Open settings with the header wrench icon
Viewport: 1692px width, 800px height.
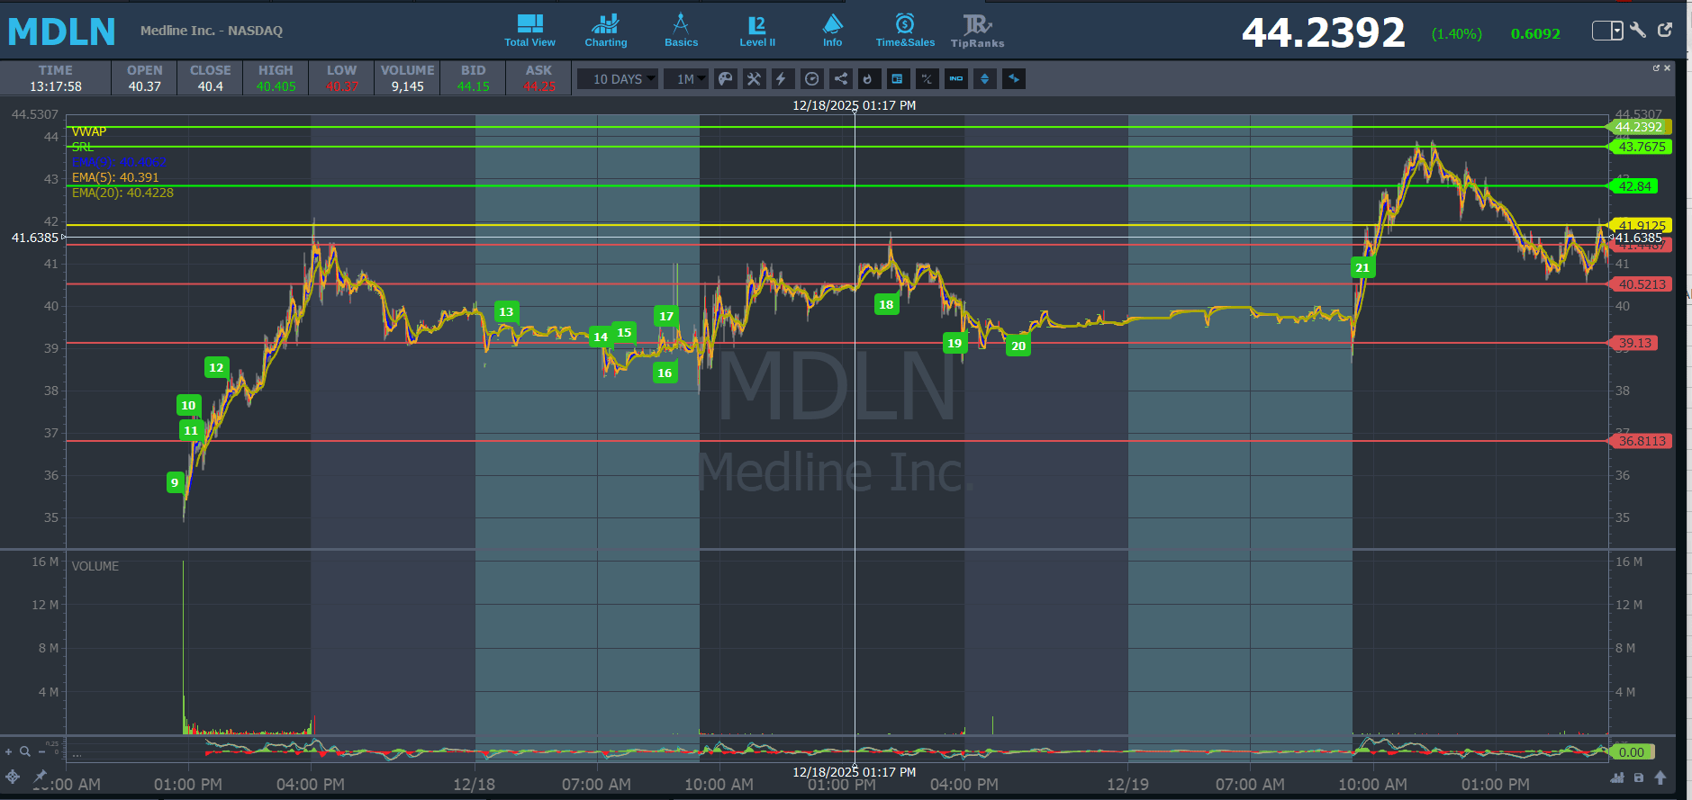pyautogui.click(x=1638, y=30)
